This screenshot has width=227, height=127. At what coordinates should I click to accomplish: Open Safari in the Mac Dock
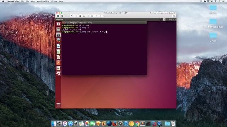[126, 123]
